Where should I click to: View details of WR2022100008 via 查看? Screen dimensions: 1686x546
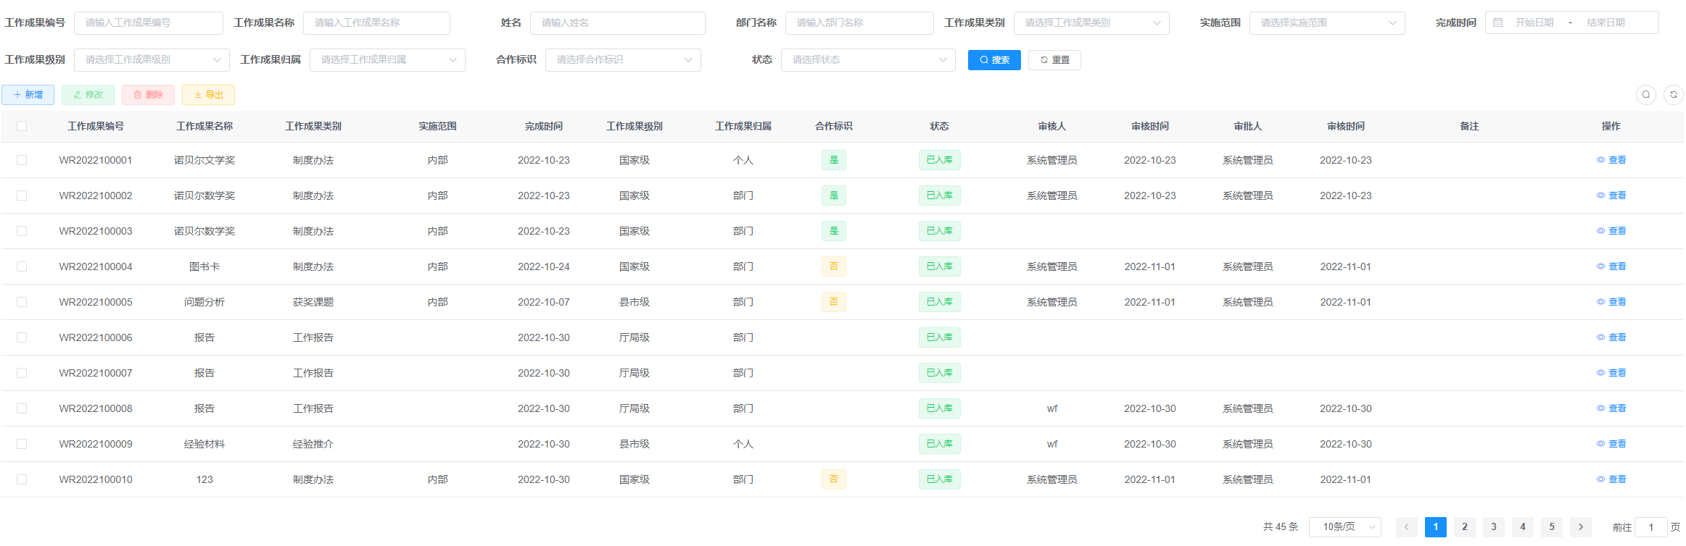coord(1611,408)
